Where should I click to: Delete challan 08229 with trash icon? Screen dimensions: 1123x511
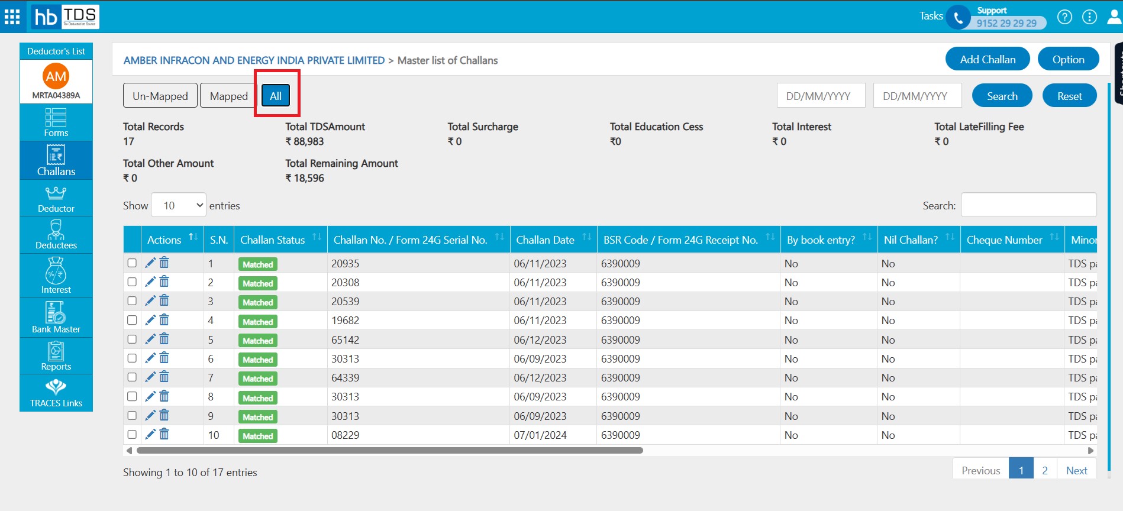pos(164,434)
